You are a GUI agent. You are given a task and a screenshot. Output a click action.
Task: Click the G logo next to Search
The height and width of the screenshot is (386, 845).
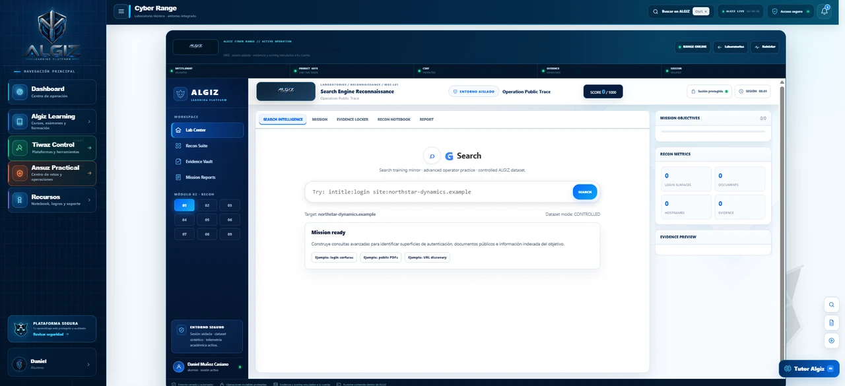450,156
